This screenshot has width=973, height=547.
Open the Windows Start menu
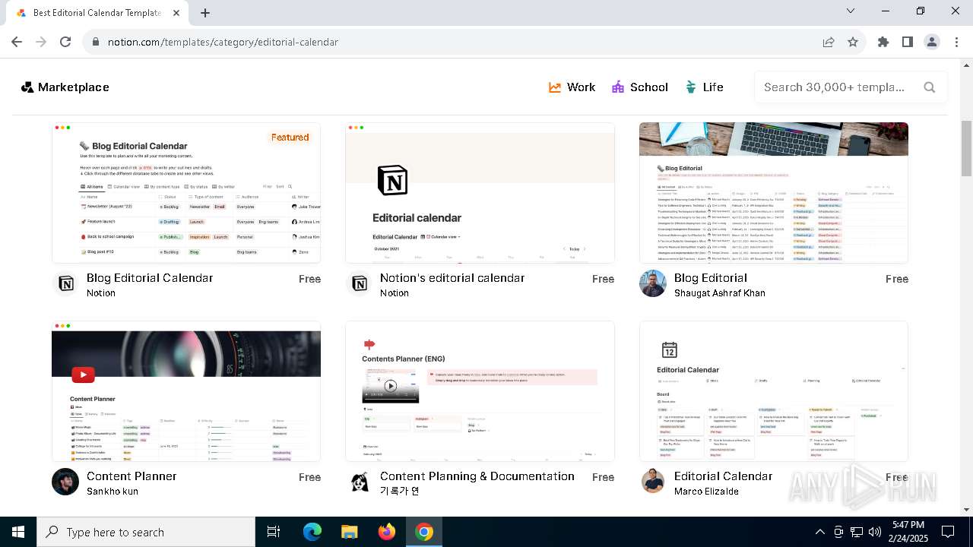pyautogui.click(x=18, y=532)
